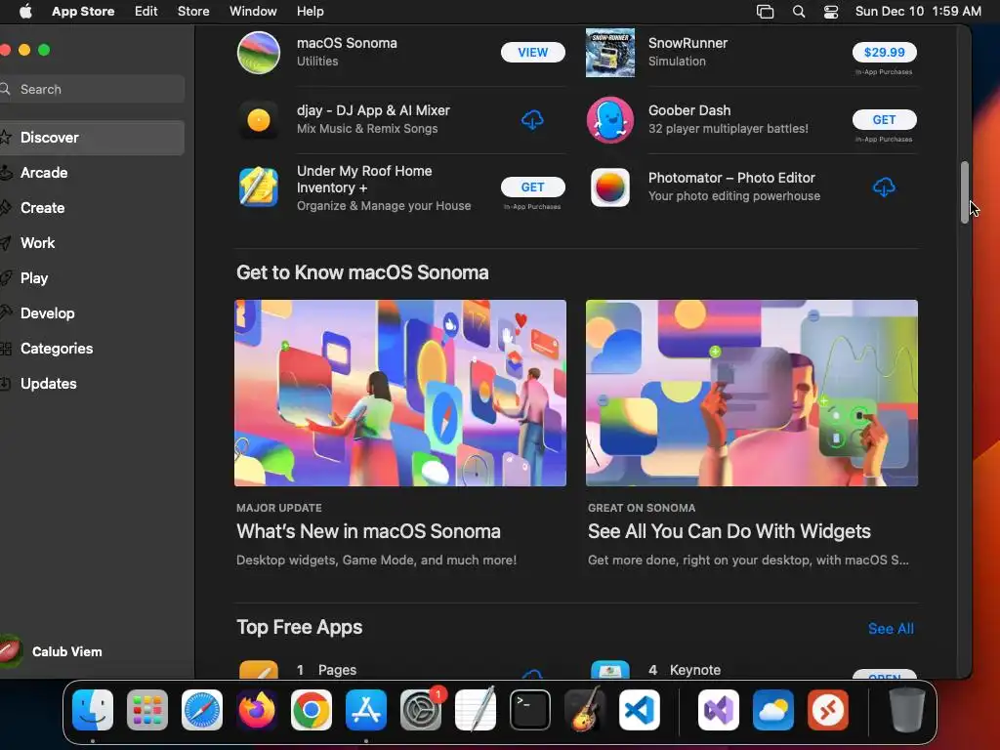Open the Calub Viem account profile
The height and width of the screenshot is (750, 1000).
click(53, 651)
